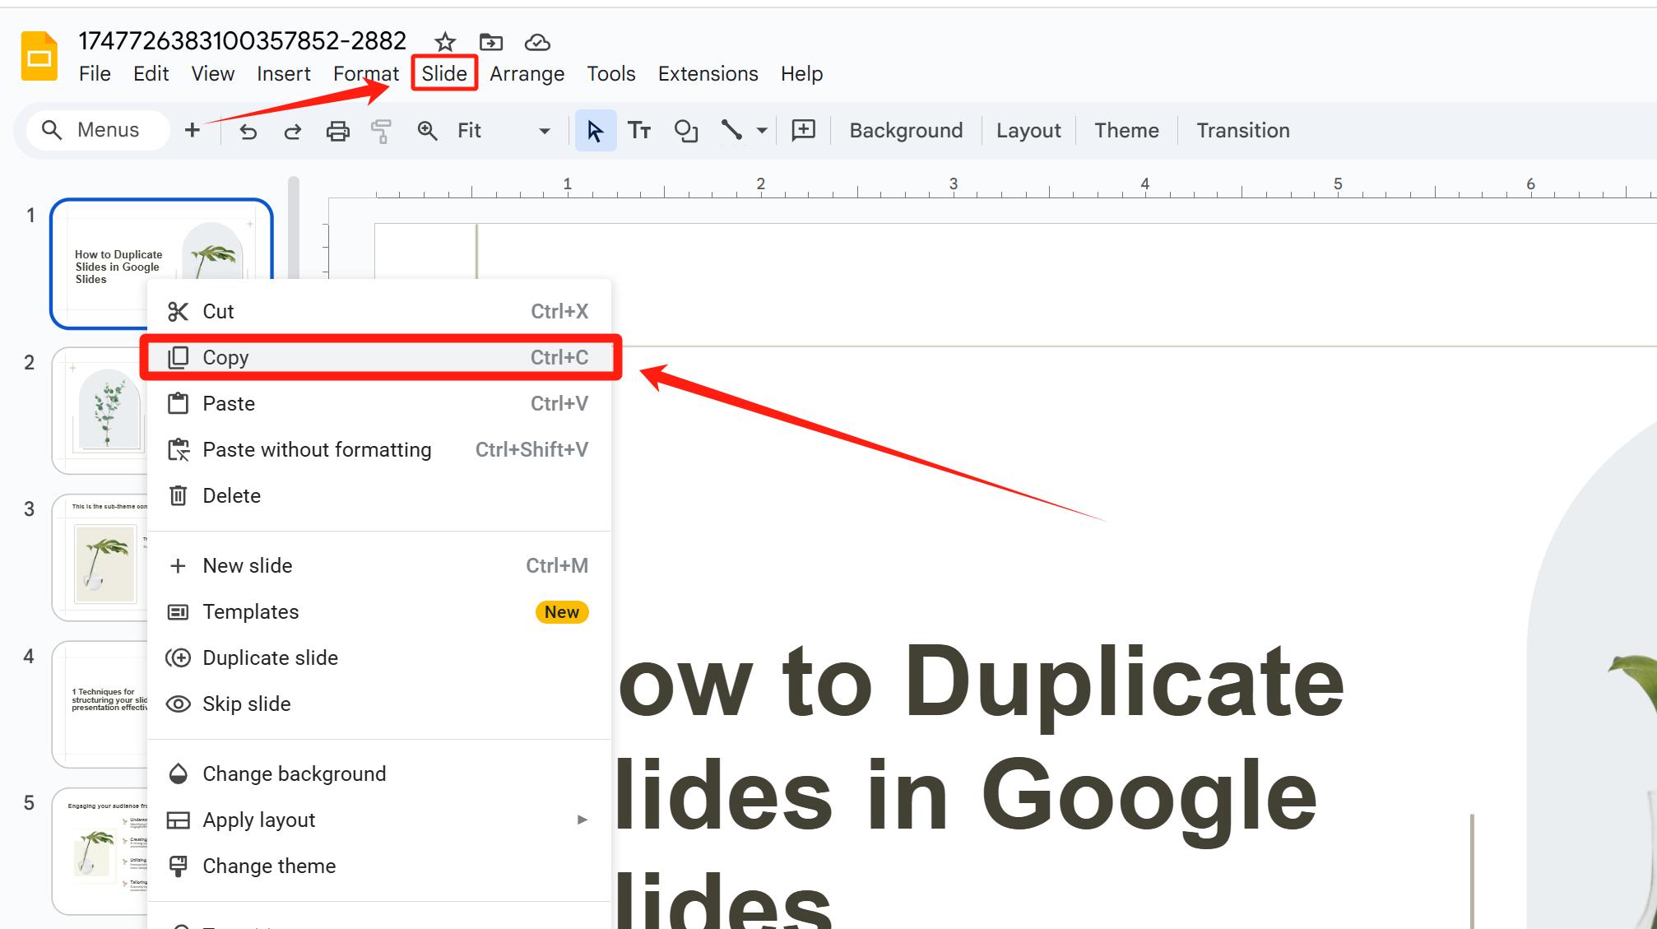Undo the last action
This screenshot has width=1657, height=929.
click(248, 131)
